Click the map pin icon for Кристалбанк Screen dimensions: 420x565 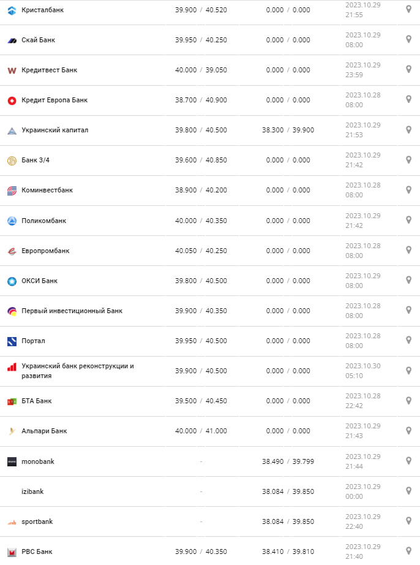[x=408, y=10]
